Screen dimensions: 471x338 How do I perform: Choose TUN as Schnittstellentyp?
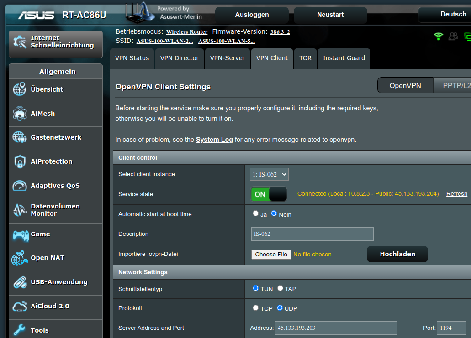[256, 288]
